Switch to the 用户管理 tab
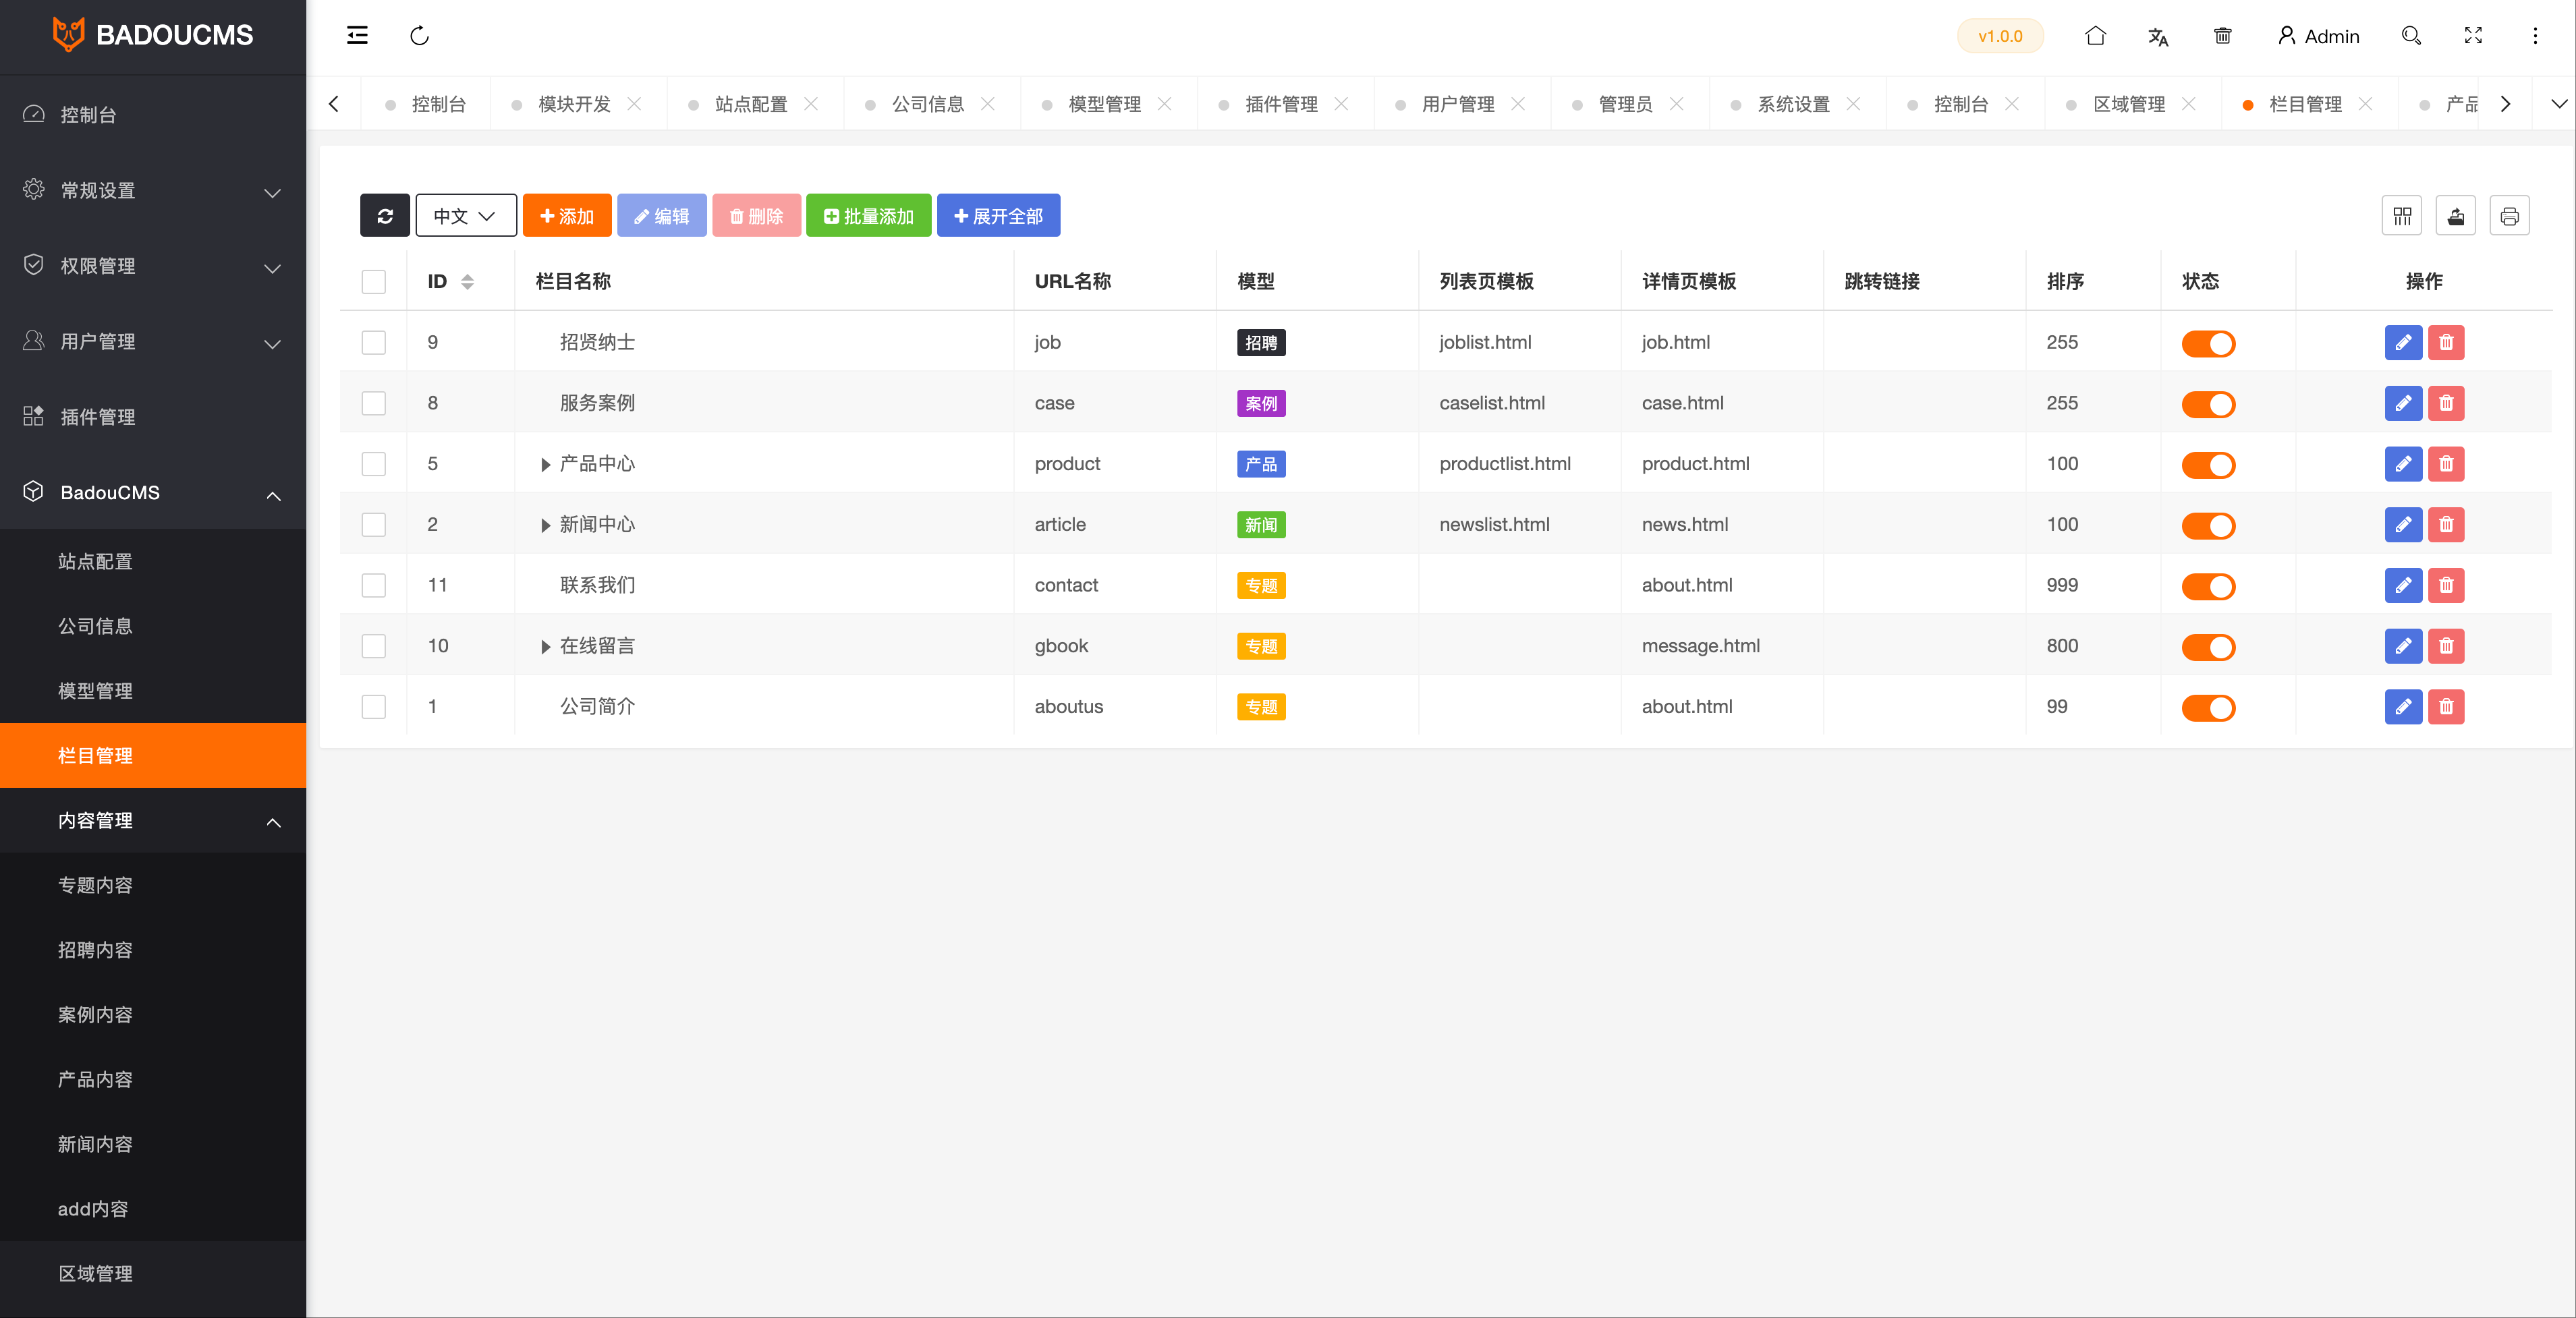The image size is (2576, 1318). click(1458, 103)
